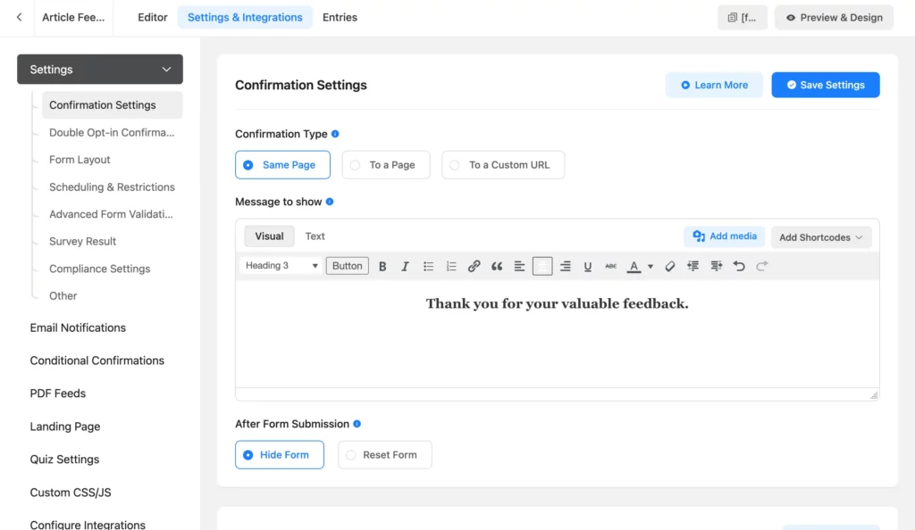Toggle bold formatting in the editor

tap(382, 266)
